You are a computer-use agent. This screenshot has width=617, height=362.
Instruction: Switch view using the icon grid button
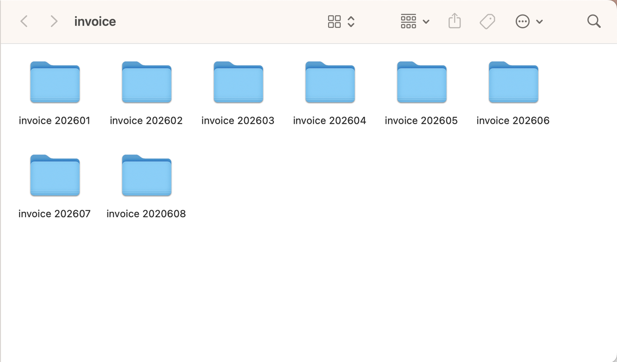coord(334,21)
